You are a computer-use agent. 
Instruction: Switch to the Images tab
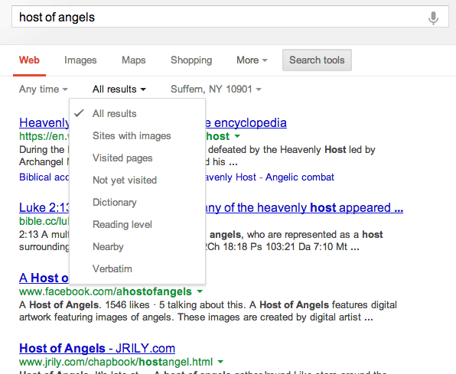pyautogui.click(x=80, y=60)
